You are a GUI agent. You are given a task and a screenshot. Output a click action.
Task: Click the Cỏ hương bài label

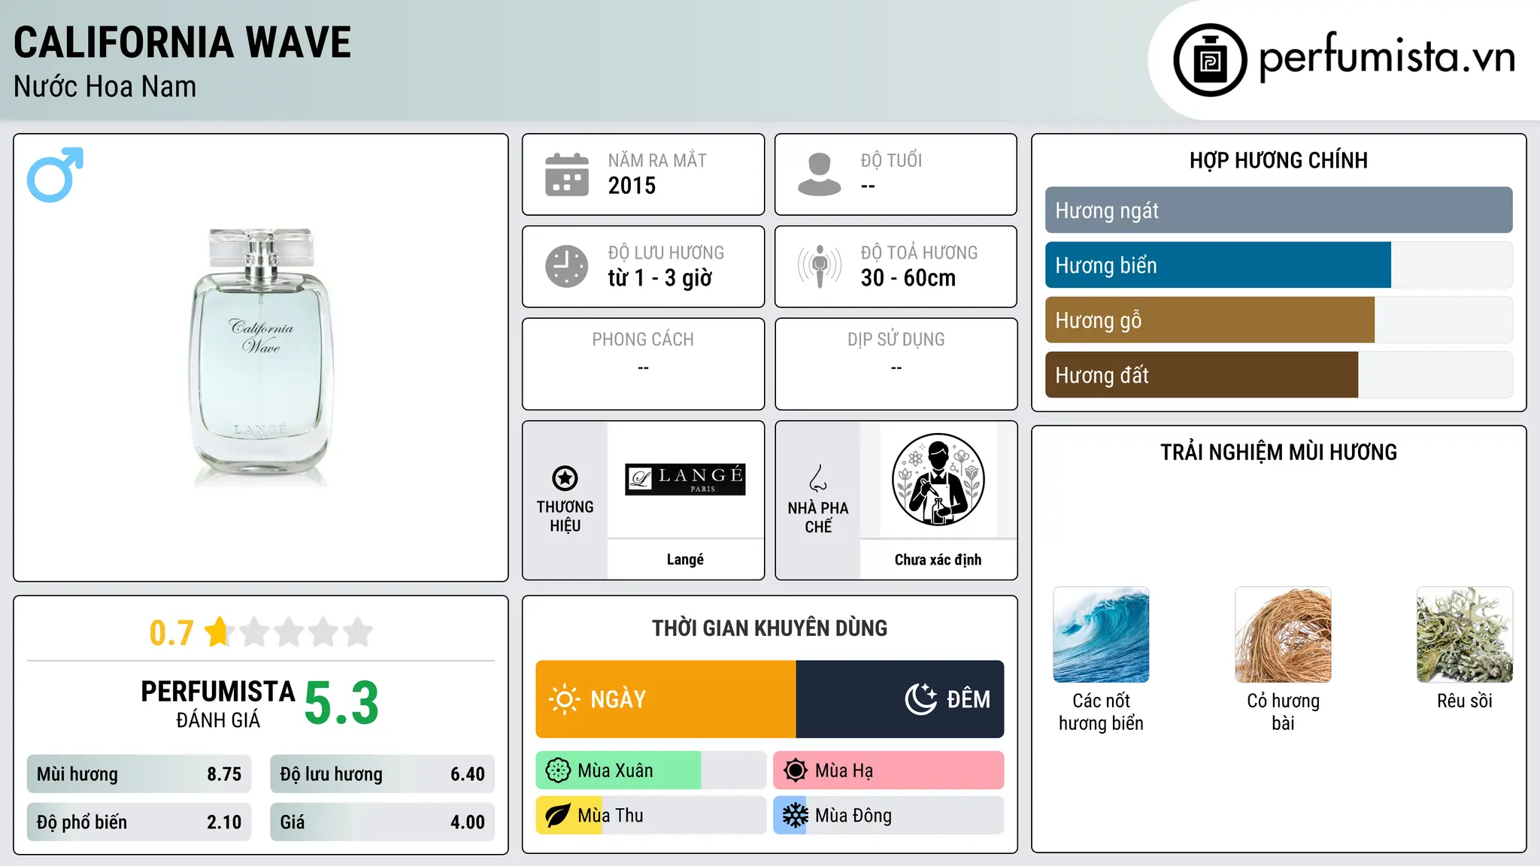(1283, 712)
